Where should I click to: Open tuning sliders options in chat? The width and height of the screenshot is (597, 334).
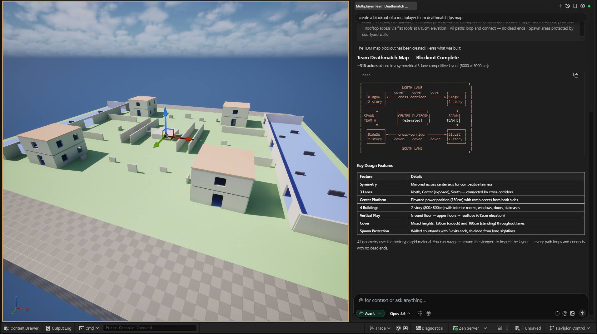(x=420, y=313)
